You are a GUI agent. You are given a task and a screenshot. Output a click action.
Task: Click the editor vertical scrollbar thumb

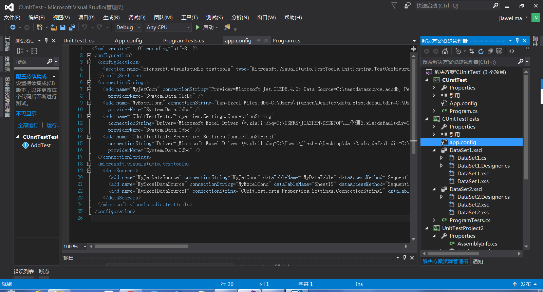tap(413, 106)
